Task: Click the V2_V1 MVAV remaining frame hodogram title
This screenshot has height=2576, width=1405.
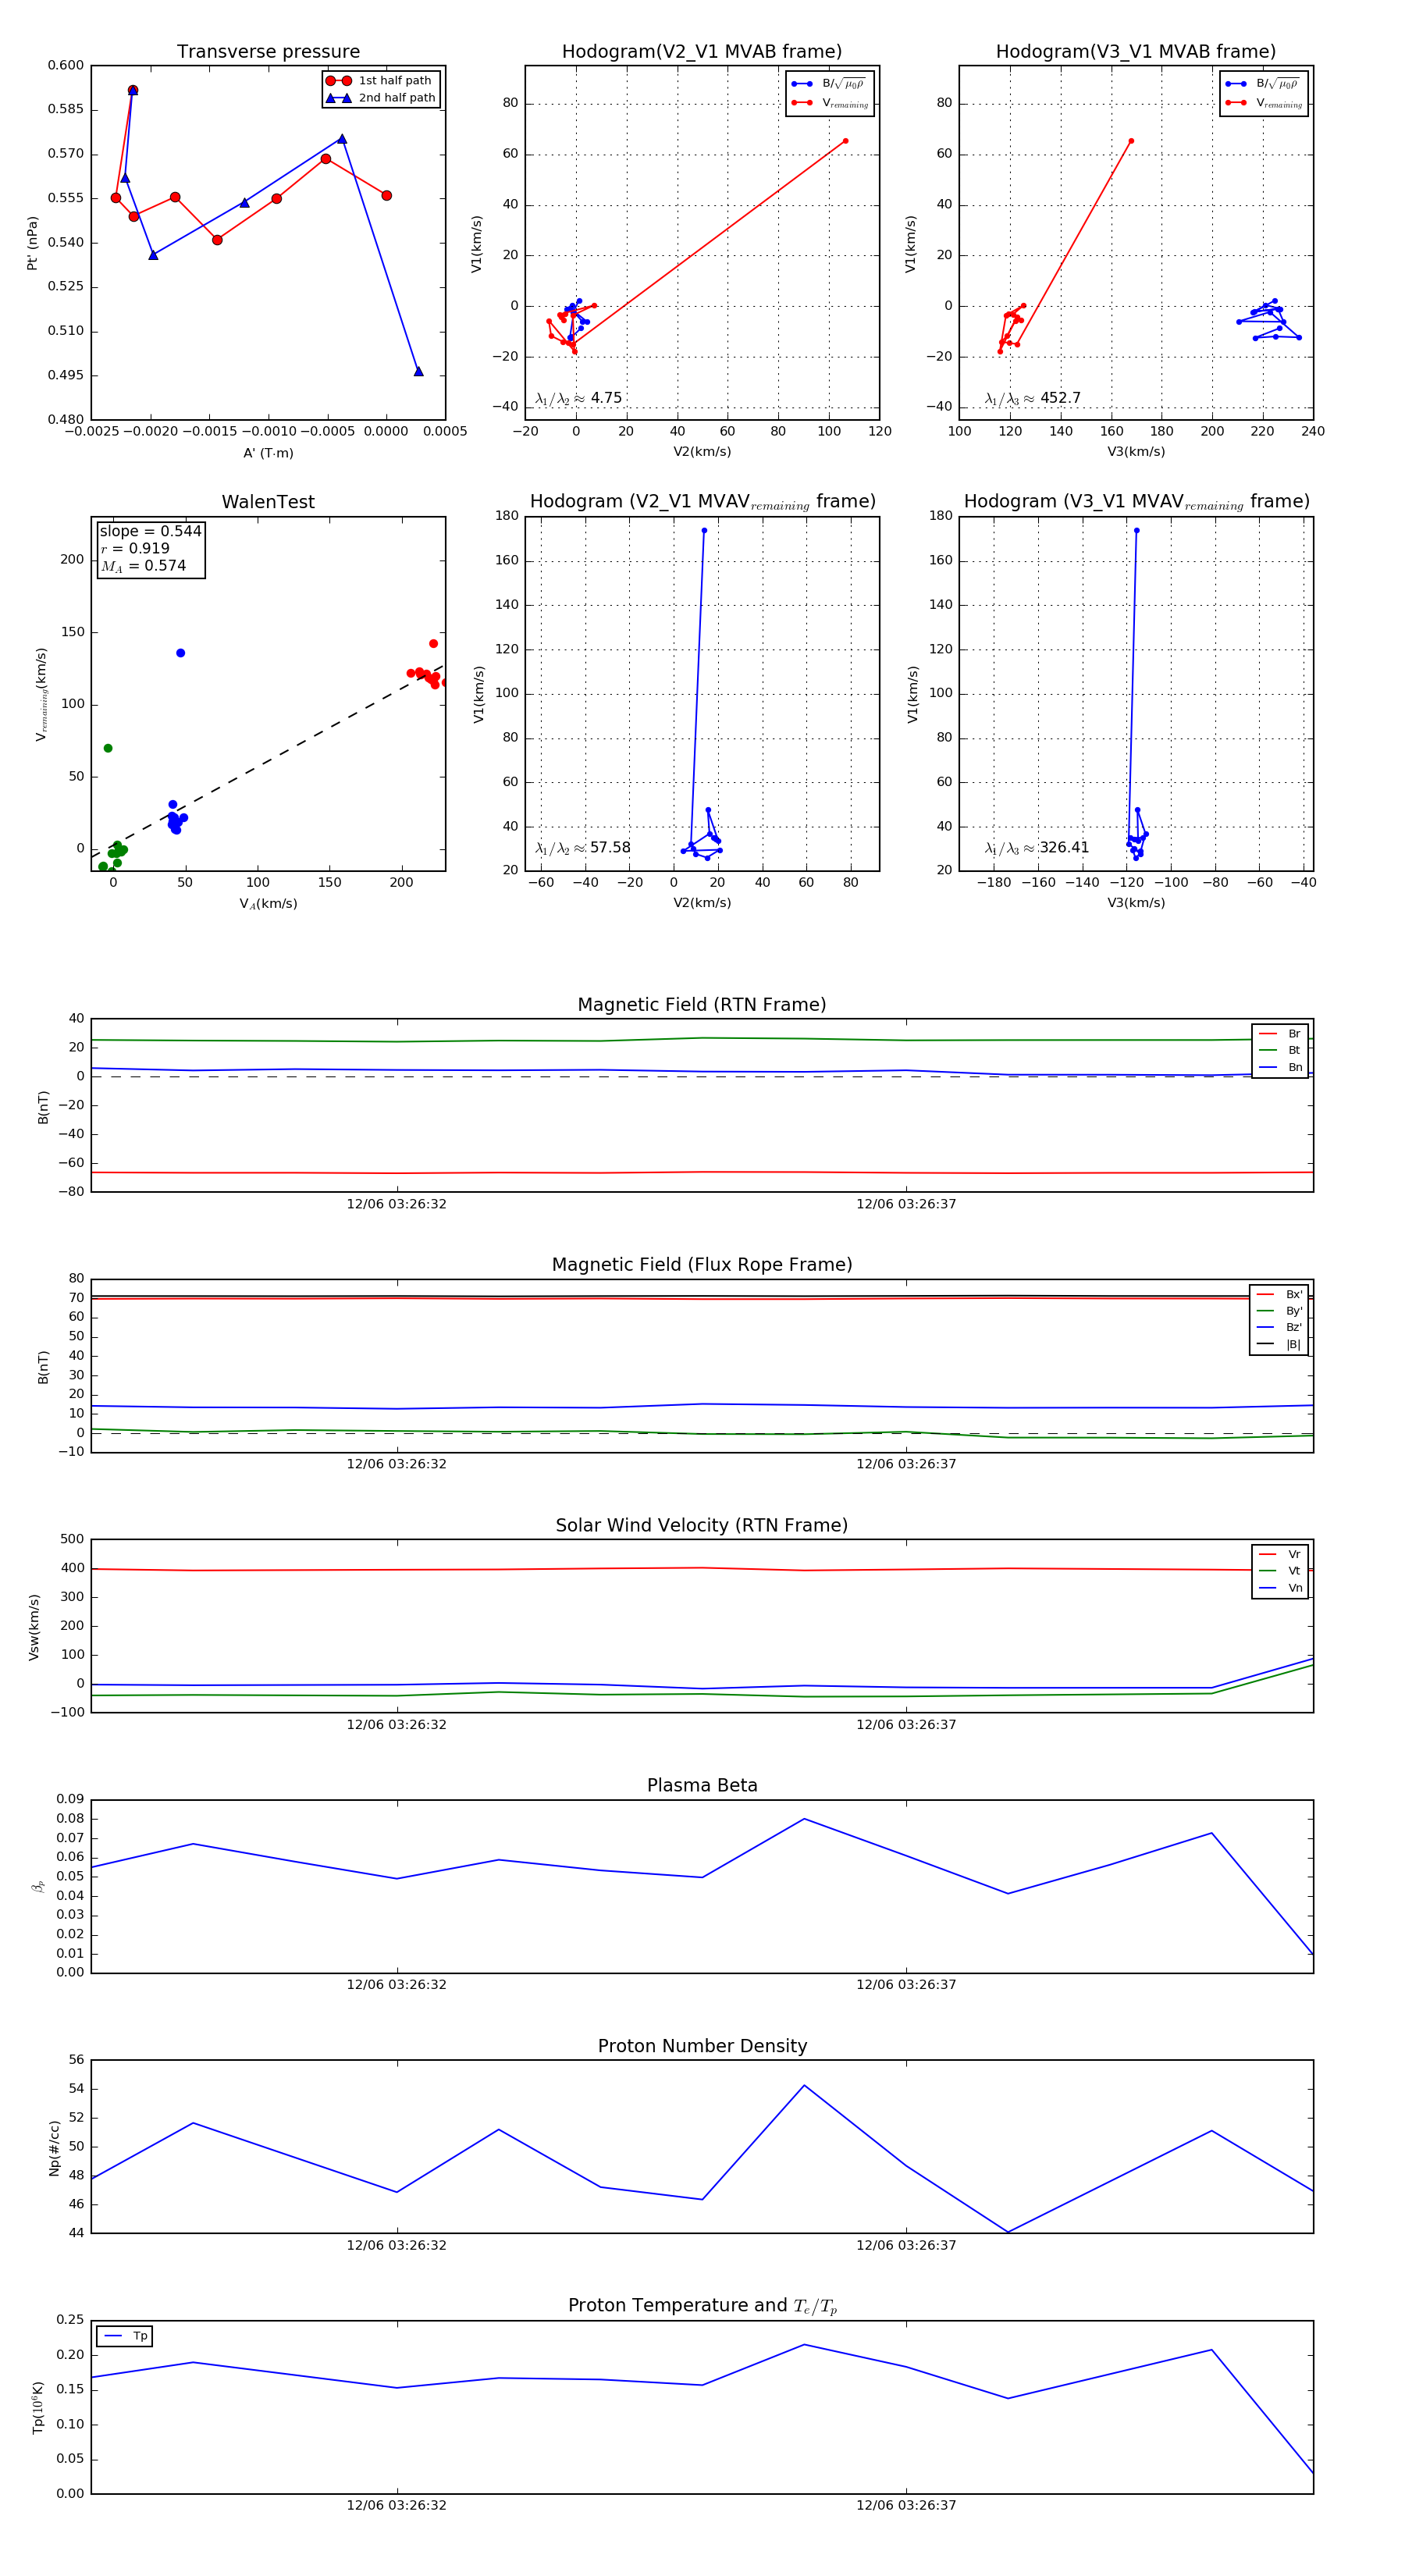Action: click(x=702, y=502)
